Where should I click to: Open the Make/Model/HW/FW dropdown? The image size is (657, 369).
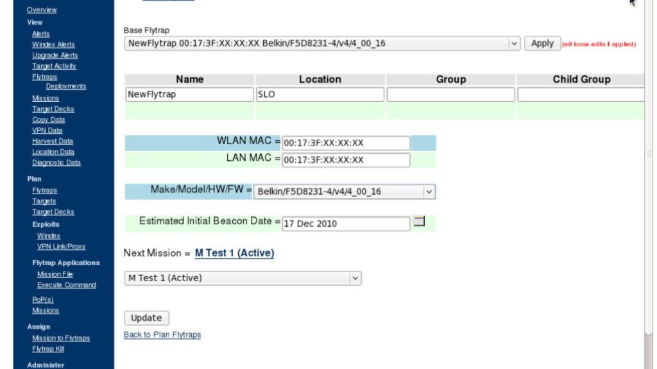[x=345, y=192]
